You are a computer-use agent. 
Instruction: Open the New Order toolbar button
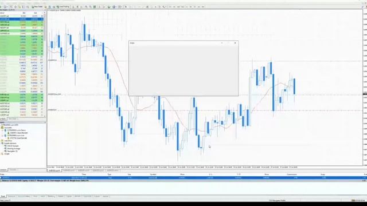click(37, 7)
